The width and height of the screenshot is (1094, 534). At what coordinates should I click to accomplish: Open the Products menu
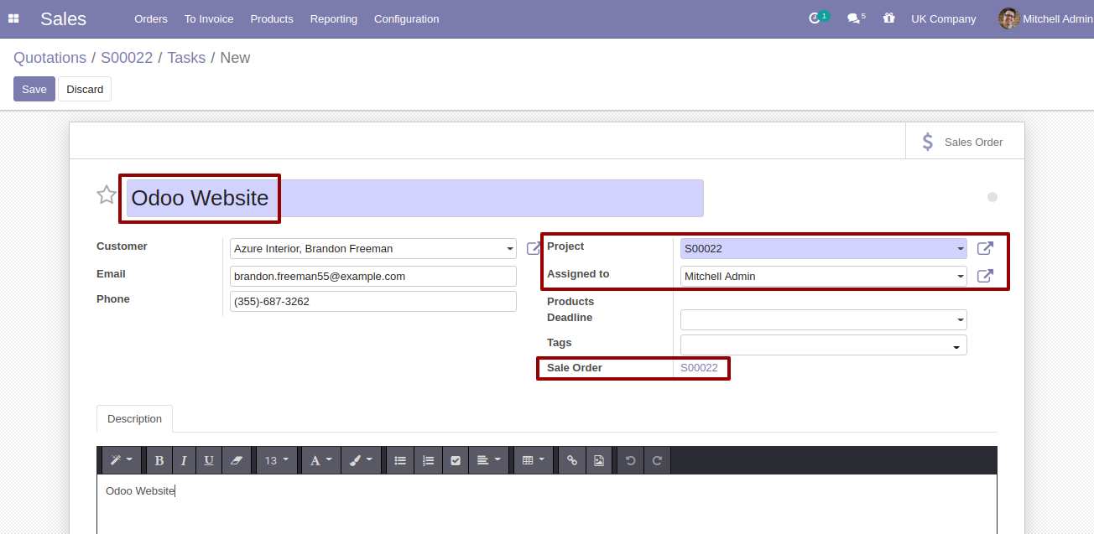pyautogui.click(x=272, y=18)
